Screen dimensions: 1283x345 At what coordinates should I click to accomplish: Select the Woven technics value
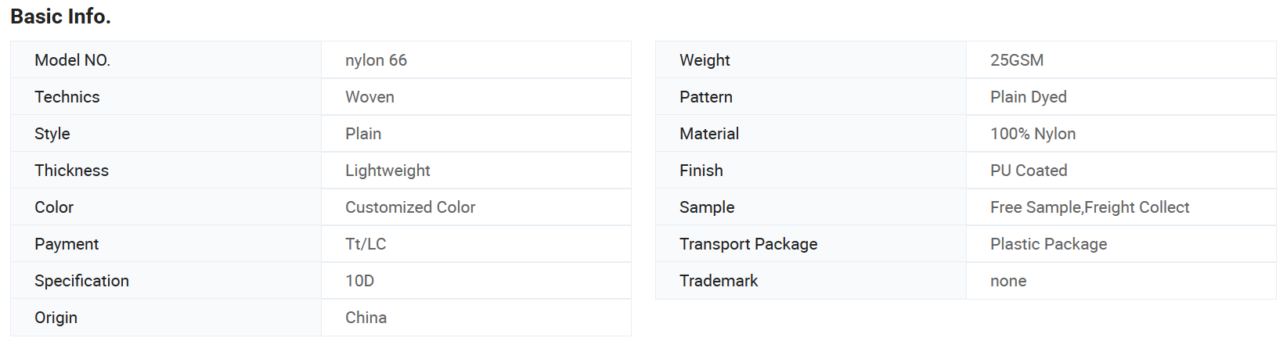(369, 97)
